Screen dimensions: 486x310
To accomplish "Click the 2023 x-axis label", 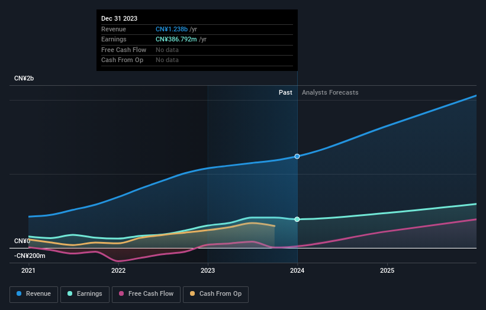I will point(208,271).
